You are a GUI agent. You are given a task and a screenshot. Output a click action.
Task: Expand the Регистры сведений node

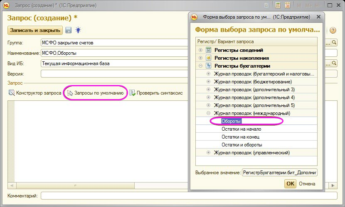click(x=201, y=50)
